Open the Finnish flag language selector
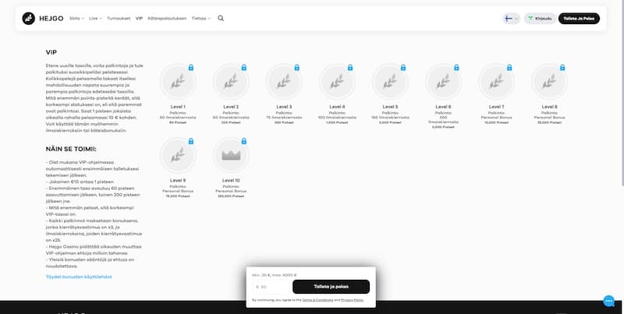 click(x=512, y=18)
